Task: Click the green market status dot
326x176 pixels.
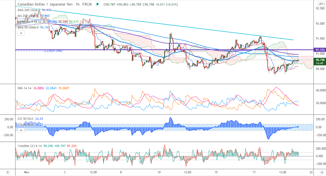Action: 97,4
